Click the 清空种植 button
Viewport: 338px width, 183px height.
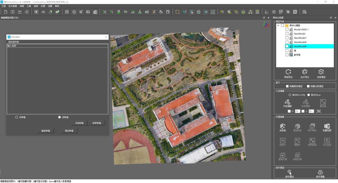pyautogui.click(x=69, y=131)
